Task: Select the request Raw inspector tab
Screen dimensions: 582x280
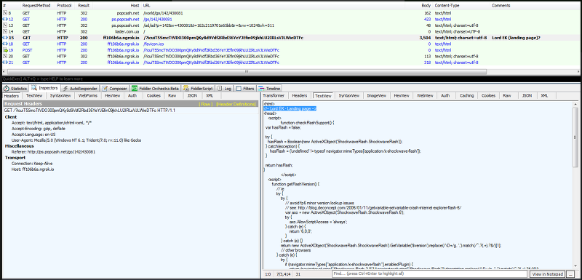Action: (172, 96)
